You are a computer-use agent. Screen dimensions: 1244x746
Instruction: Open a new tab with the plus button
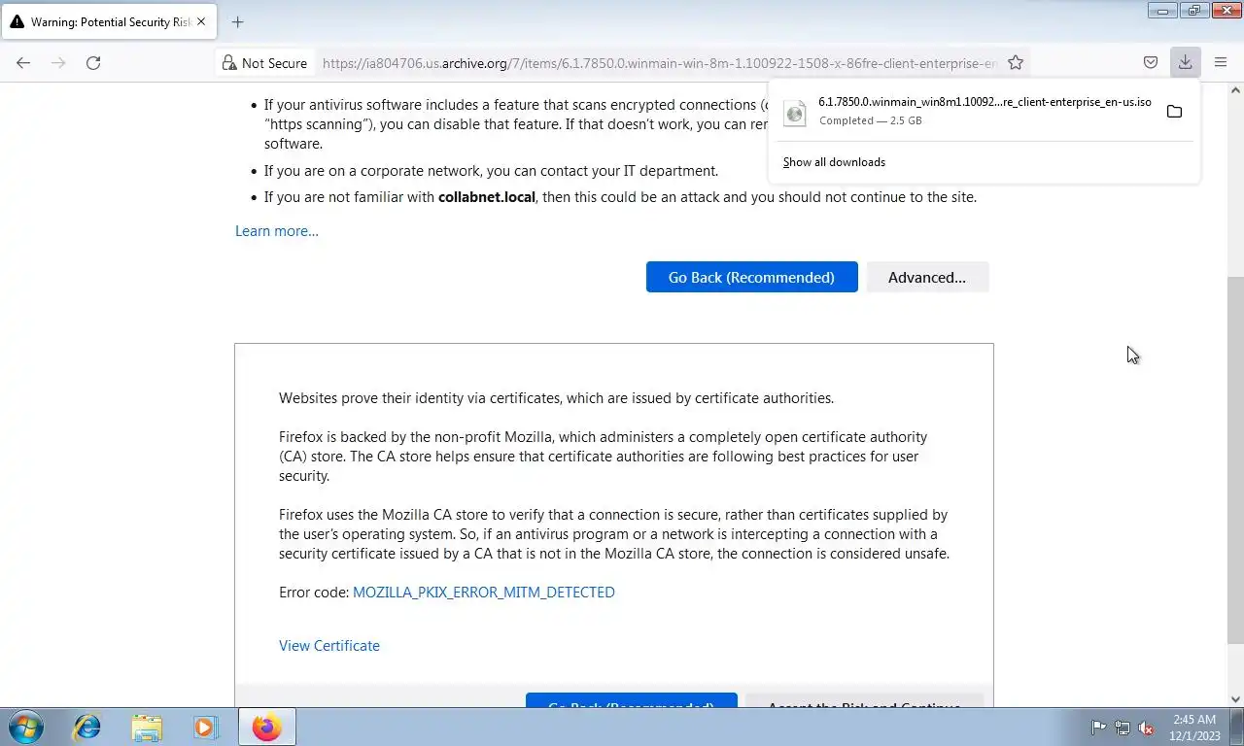(x=237, y=21)
